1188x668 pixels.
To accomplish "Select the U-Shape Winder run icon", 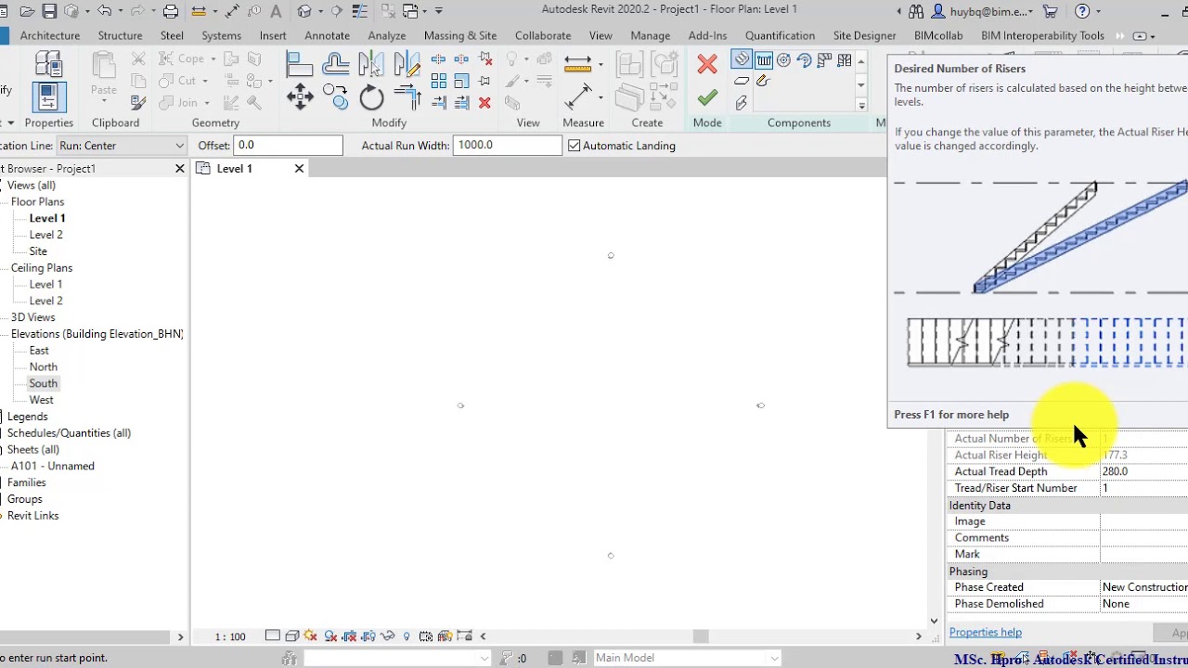I will [x=845, y=60].
